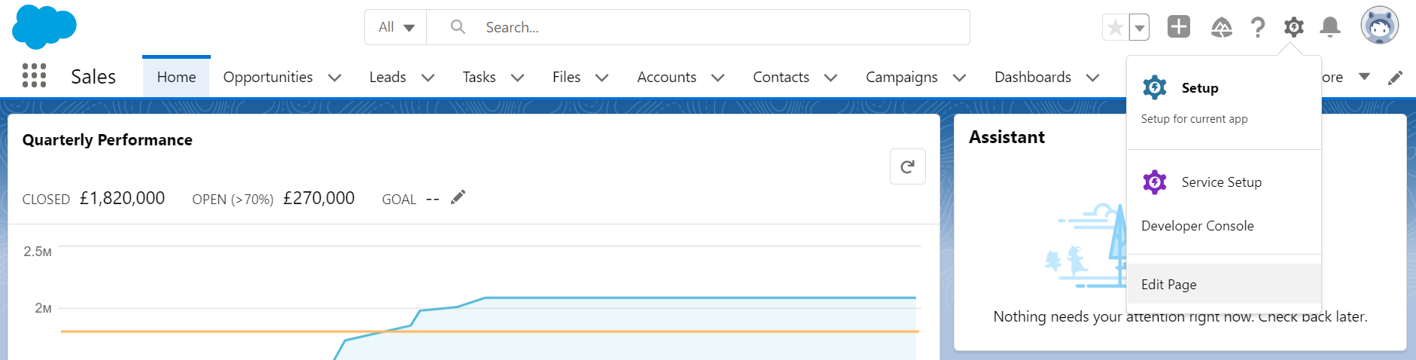Image resolution: width=1416 pixels, height=360 pixels.
Task: Open Service Setup from the menu
Action: click(x=1221, y=182)
